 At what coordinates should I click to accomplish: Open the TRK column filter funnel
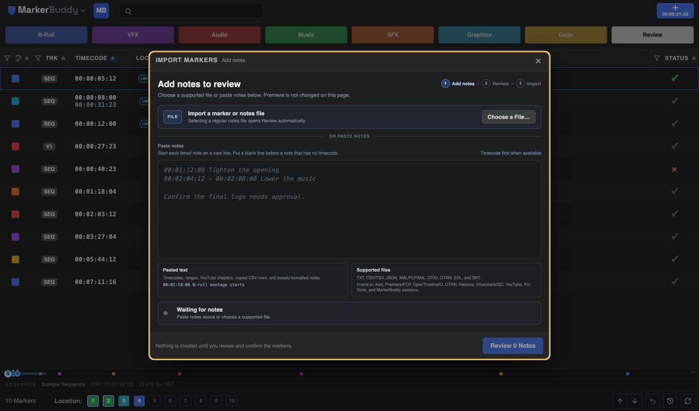coord(38,58)
